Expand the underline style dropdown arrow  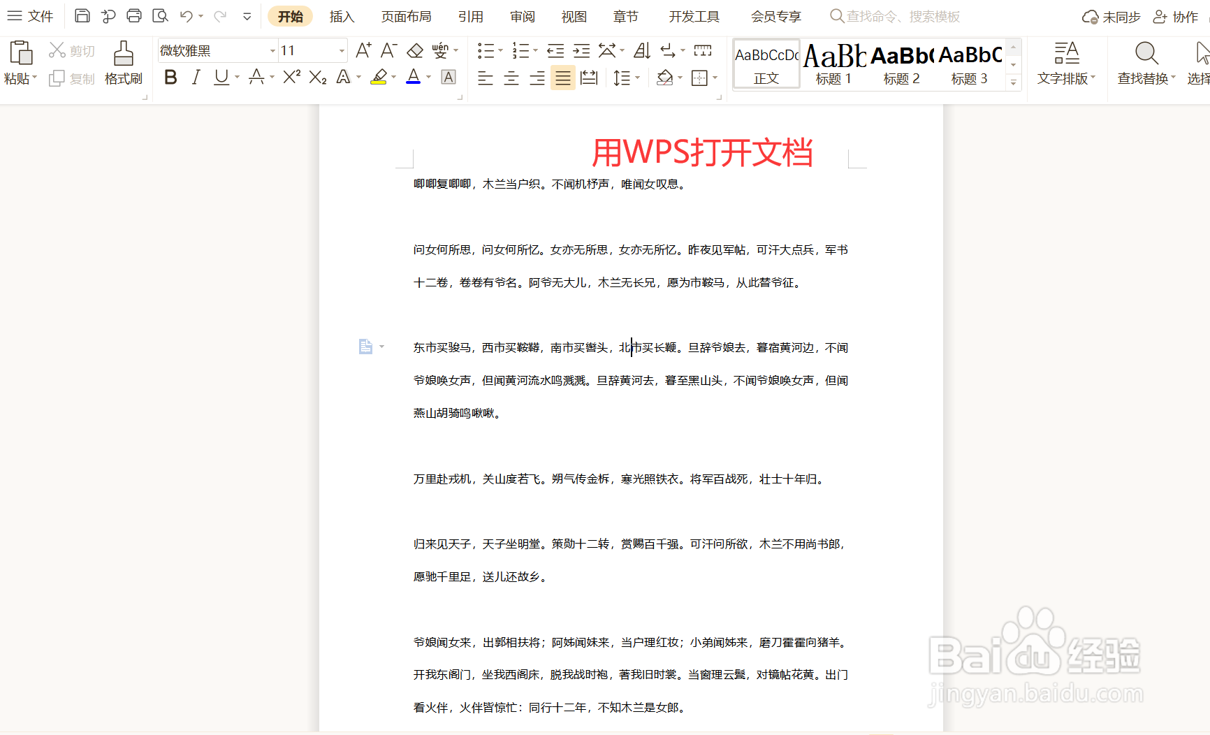click(238, 78)
